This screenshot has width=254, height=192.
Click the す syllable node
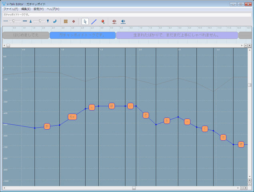click(241, 144)
